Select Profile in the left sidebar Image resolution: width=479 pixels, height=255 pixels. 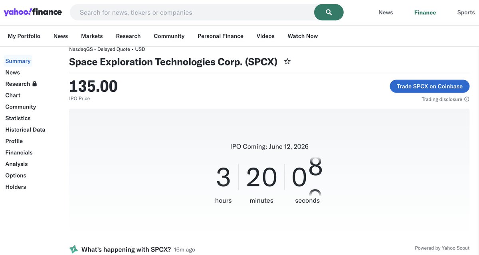[14, 141]
